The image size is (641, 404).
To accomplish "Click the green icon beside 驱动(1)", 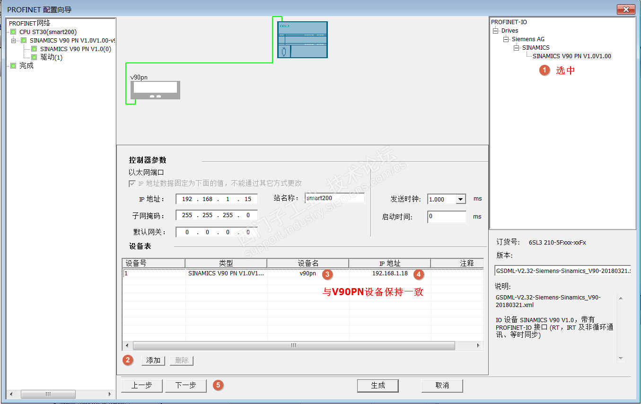I will tap(34, 57).
